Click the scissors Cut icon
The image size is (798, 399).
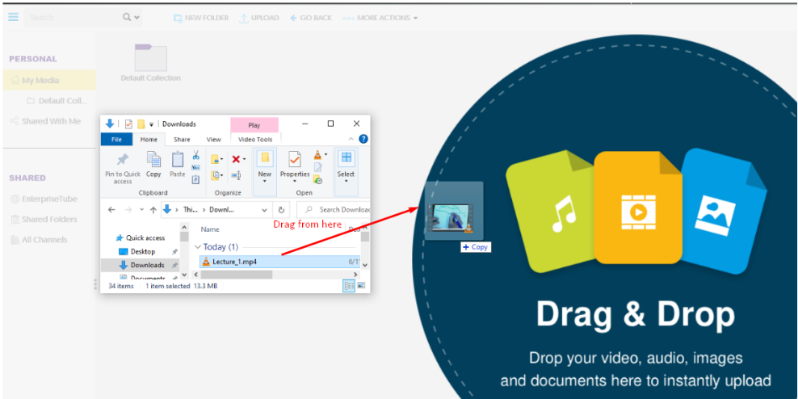[195, 155]
